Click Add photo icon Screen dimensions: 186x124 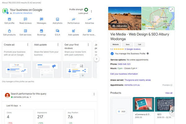pyautogui.click(x=57, y=19)
